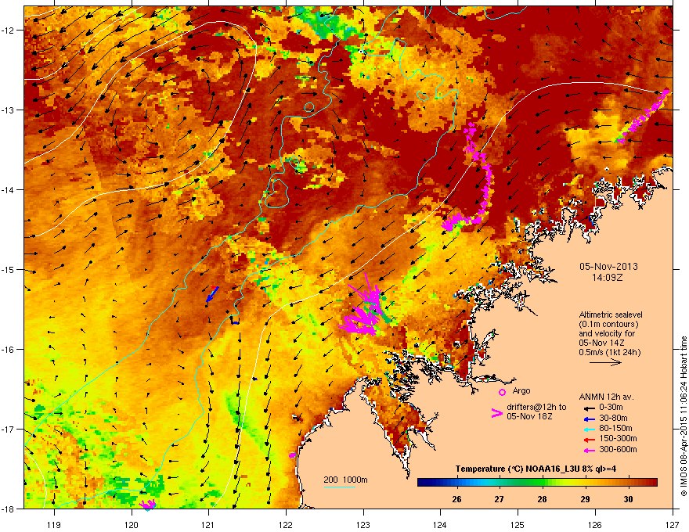Click longitude axis label 121
This screenshot has width=689, height=532.
tap(208, 524)
